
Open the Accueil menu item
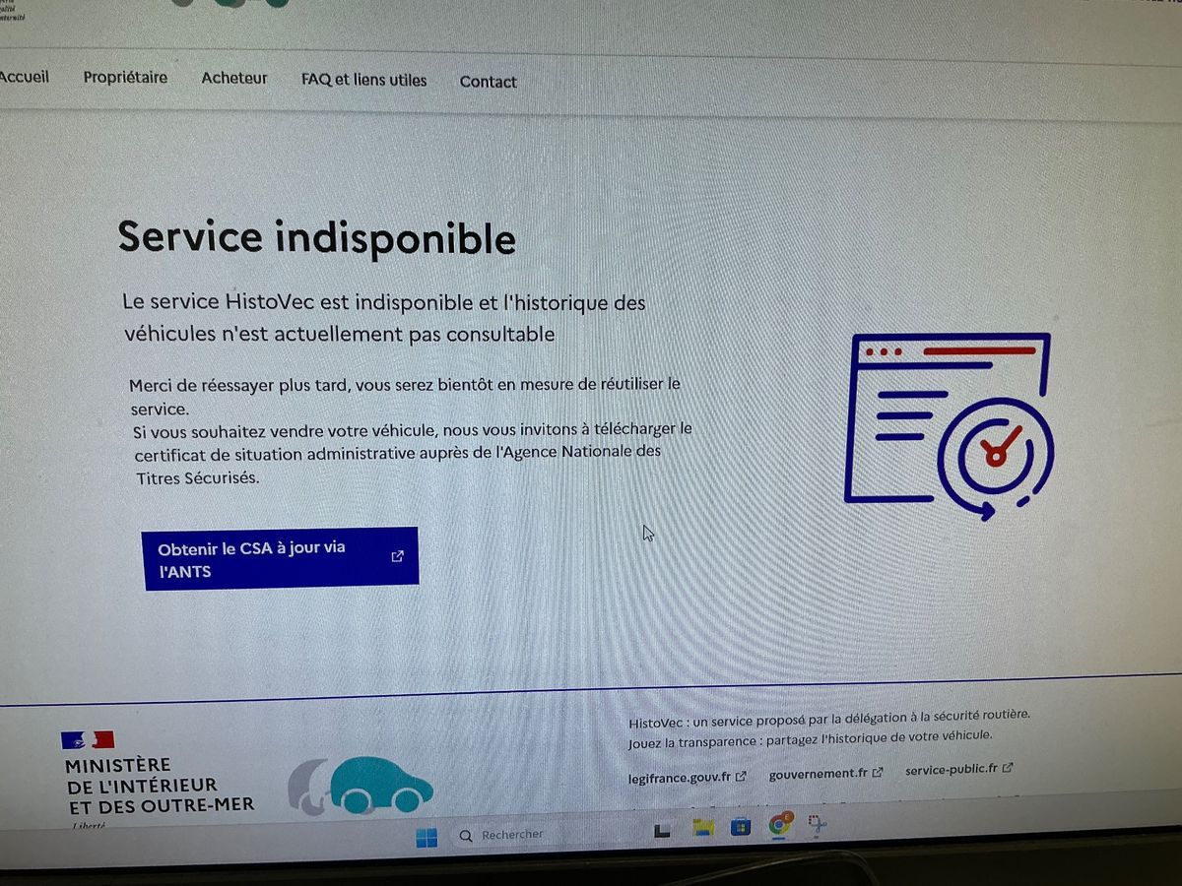point(24,76)
